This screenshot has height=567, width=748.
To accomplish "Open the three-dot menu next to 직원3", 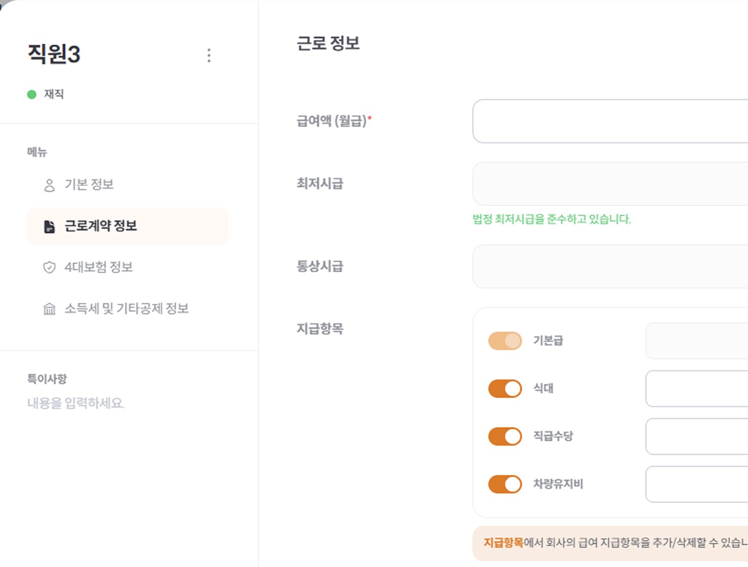I will [209, 55].
